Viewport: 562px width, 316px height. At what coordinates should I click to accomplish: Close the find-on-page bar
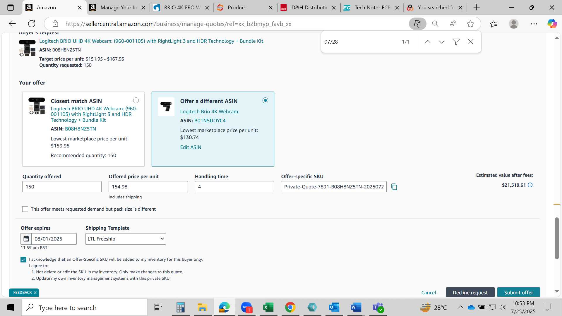[x=471, y=42]
